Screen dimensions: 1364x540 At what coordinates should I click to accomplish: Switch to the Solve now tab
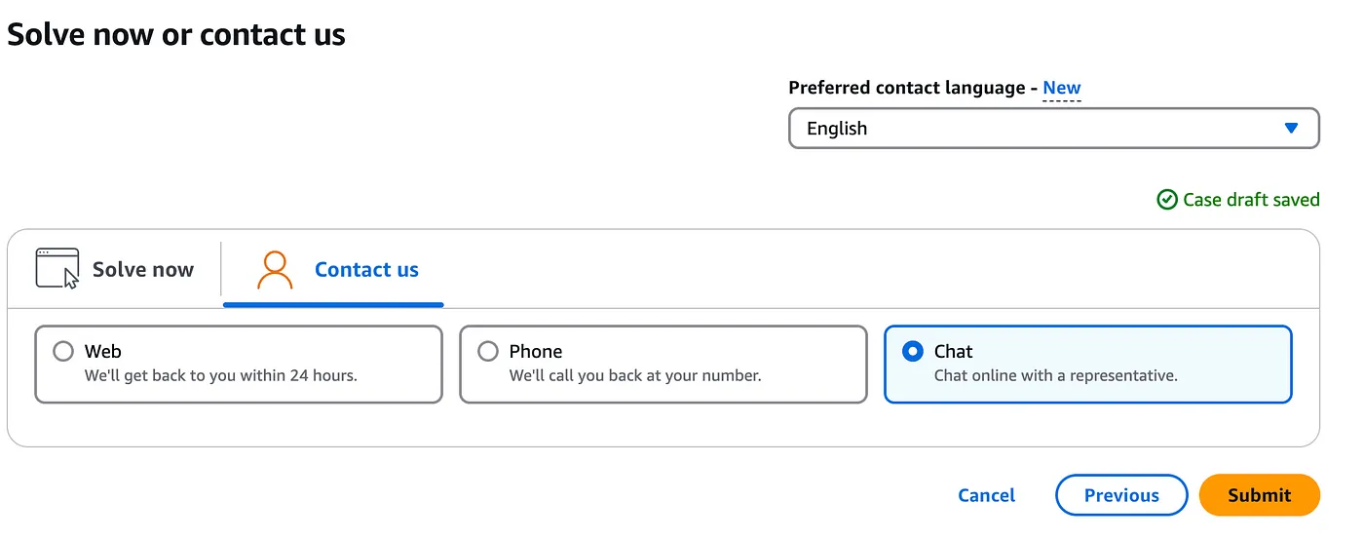[x=115, y=270]
